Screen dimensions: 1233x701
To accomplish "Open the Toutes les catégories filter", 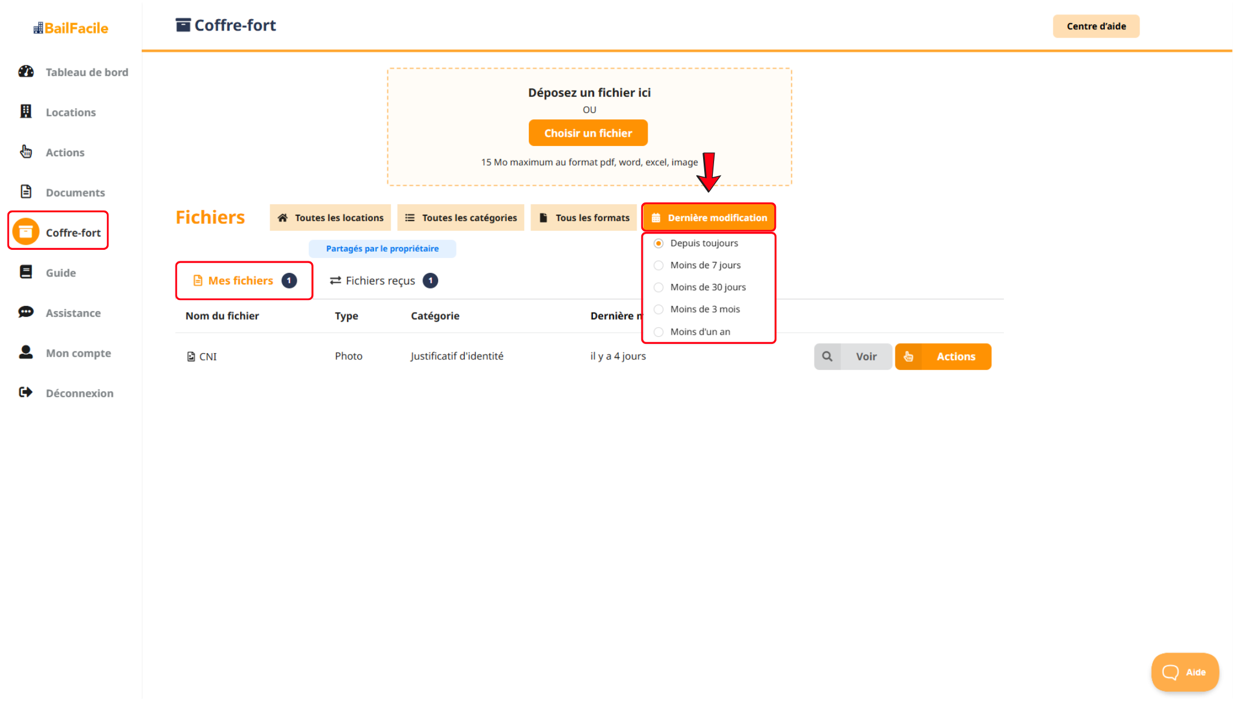I will (461, 218).
